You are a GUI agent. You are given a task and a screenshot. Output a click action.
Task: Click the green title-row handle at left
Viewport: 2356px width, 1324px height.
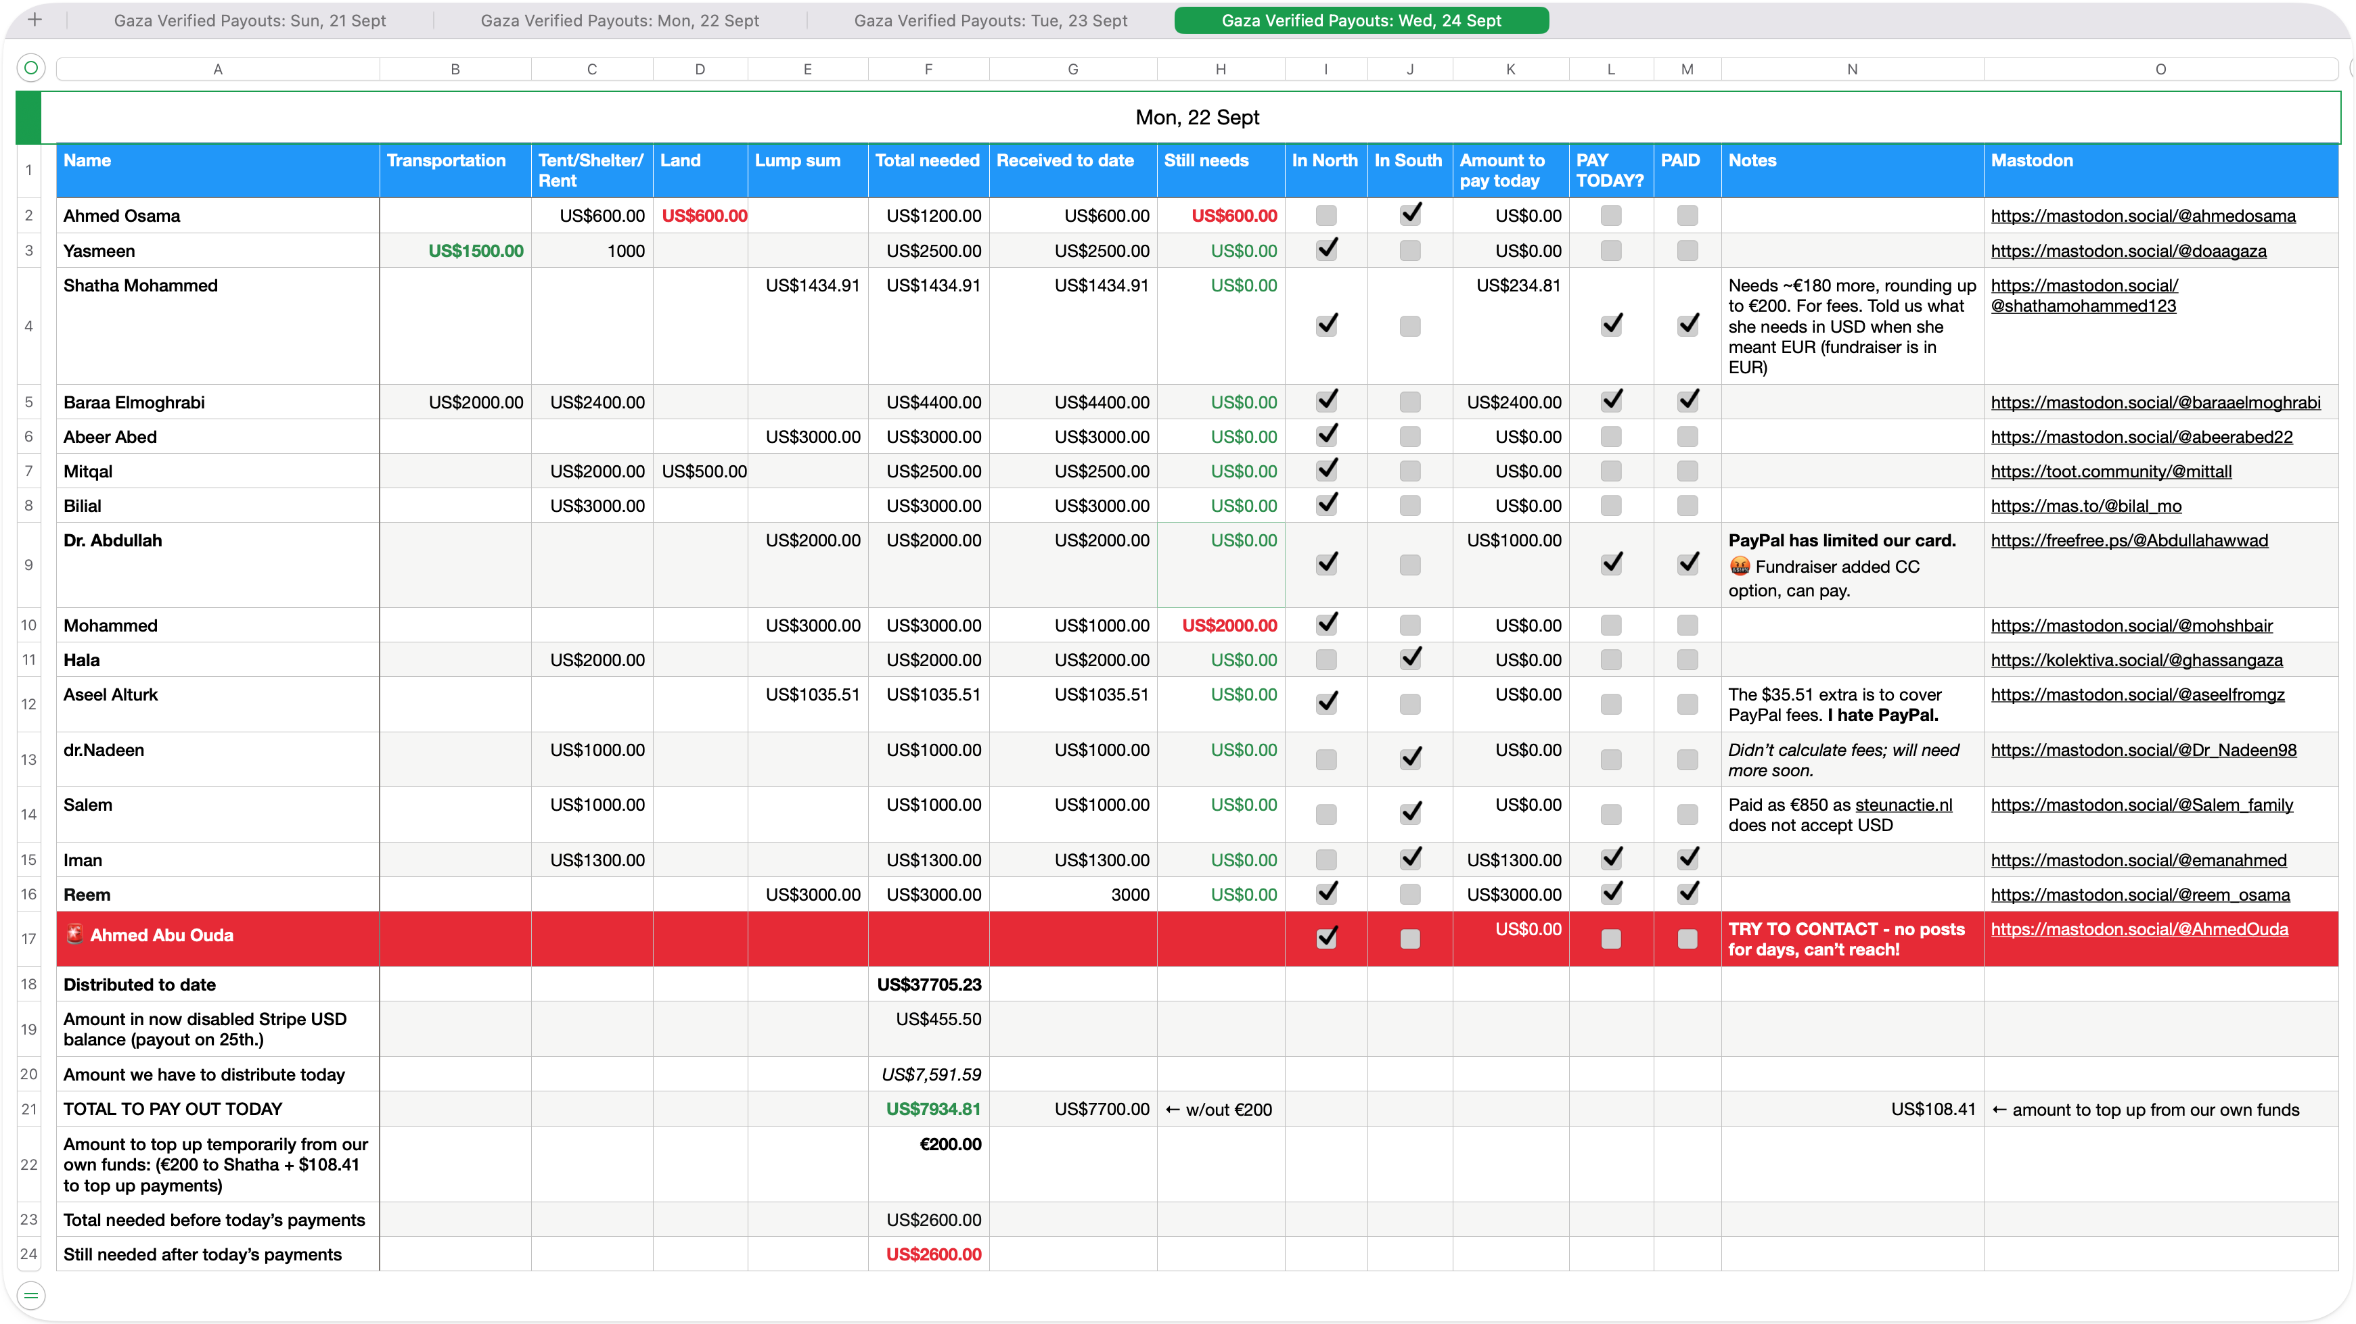(28, 117)
